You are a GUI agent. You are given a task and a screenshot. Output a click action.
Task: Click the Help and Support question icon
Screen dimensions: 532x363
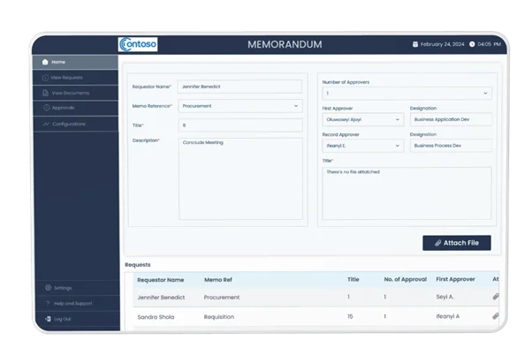tap(46, 303)
